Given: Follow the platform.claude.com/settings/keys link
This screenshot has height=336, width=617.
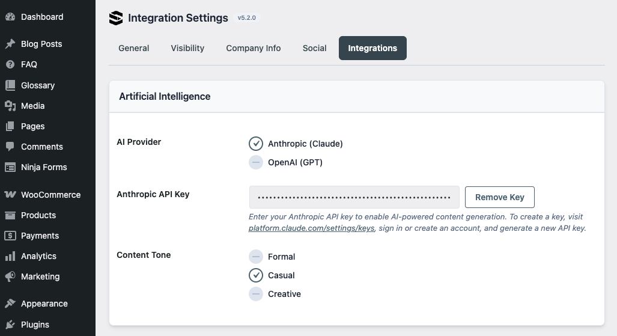Looking at the screenshot, I should (311, 228).
